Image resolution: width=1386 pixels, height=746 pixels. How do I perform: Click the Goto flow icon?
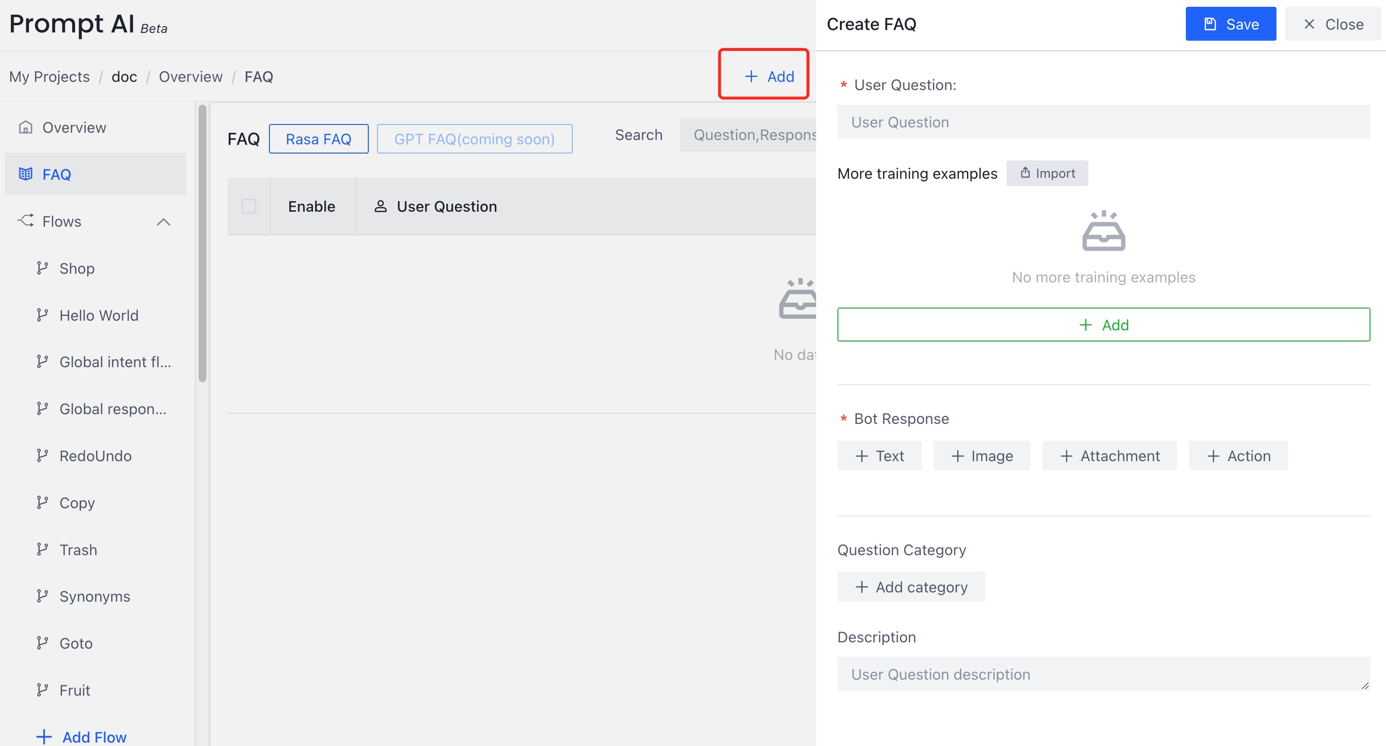(x=43, y=643)
